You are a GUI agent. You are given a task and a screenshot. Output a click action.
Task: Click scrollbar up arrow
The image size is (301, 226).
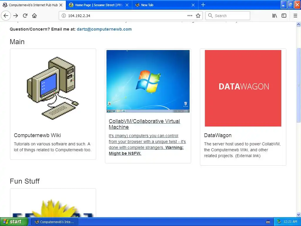click(298, 24)
